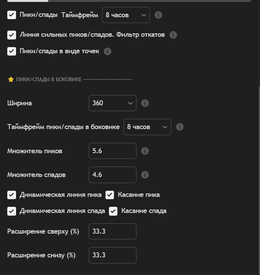Click info icon beside Пики/спады в виде точек

coord(107,51)
